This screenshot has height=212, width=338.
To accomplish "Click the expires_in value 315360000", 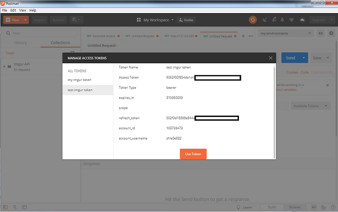I will [174, 98].
